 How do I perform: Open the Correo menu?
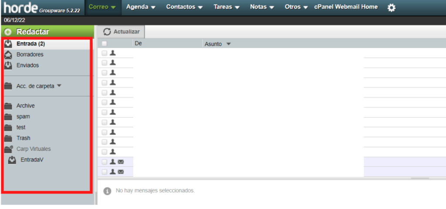[102, 7]
